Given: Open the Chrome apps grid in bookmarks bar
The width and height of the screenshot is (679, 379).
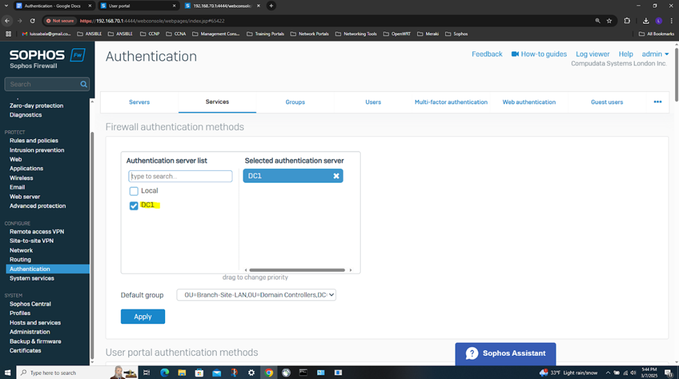Looking at the screenshot, I should click(8, 34).
